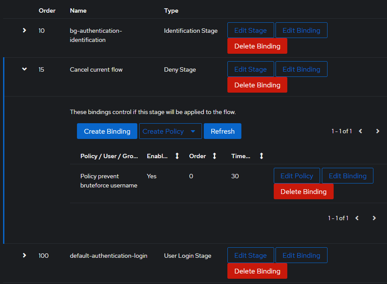Click the 'Identification Stage' type cell
The height and width of the screenshot is (284, 387).
191,31
